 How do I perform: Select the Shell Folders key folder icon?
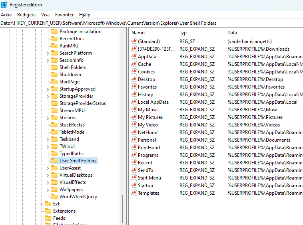tap(54, 67)
